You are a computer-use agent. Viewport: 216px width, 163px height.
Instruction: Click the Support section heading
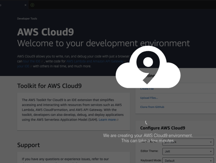point(28,145)
